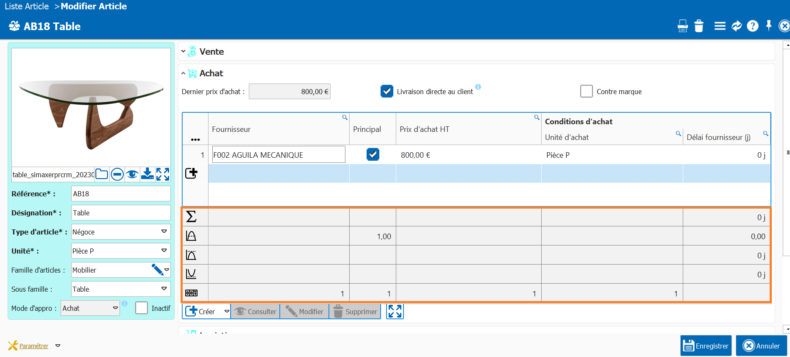Click the pin icon in header
The height and width of the screenshot is (357, 790).
769,26
